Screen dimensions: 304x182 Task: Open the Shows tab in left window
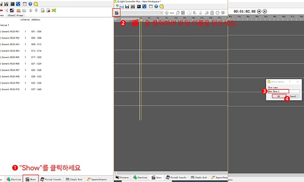click(31, 179)
